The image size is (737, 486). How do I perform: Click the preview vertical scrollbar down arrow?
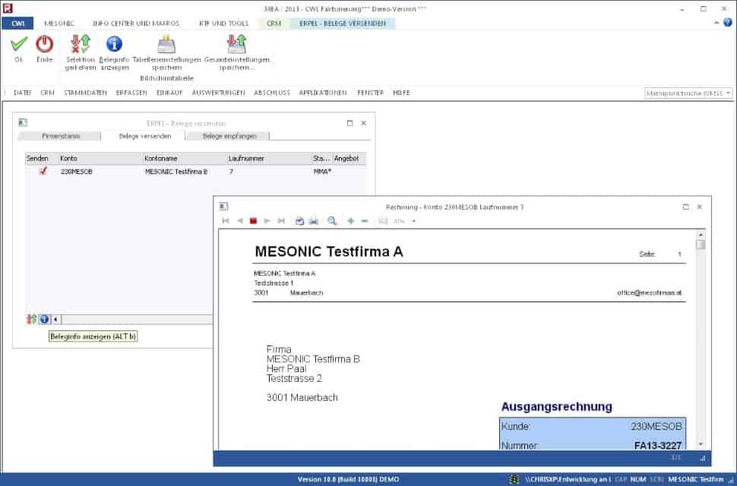tap(701, 443)
